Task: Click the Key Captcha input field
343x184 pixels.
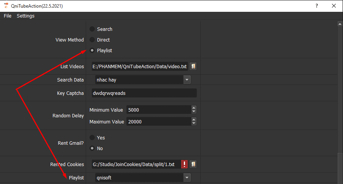Action: click(144, 93)
